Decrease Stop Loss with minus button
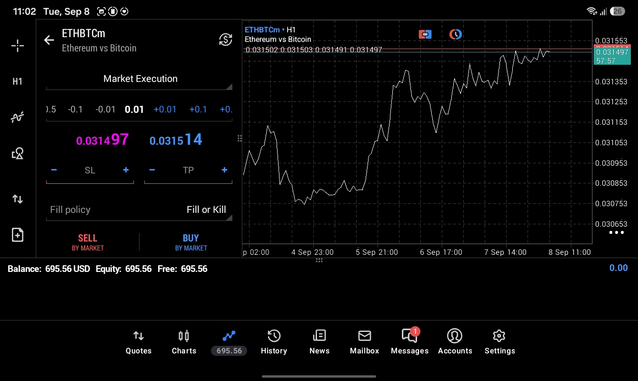The height and width of the screenshot is (381, 638). click(54, 170)
